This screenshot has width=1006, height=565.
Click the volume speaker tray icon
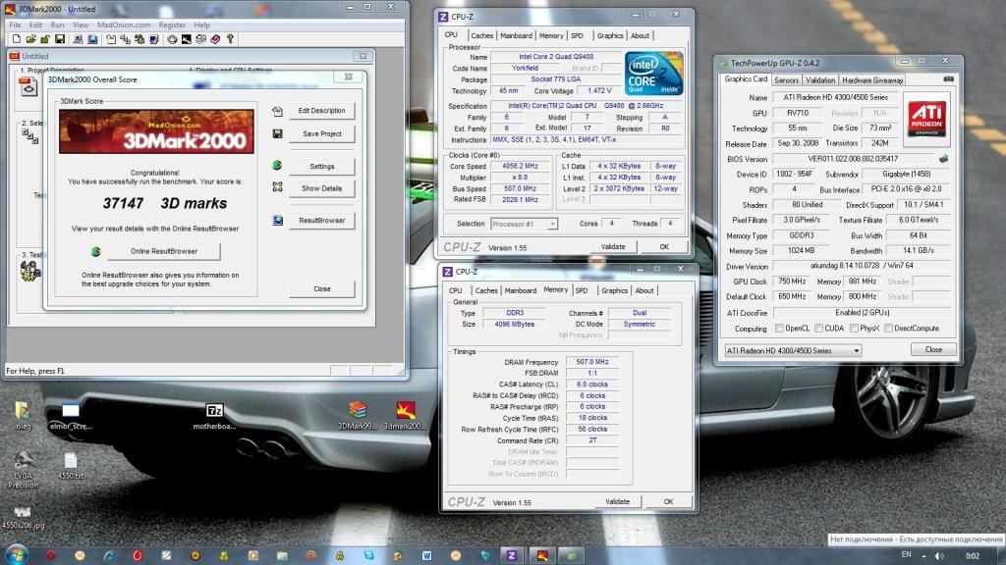939,555
